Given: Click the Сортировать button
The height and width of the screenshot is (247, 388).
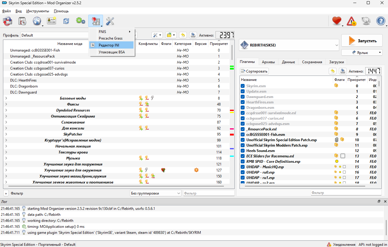Looking at the screenshot, I should [254, 71].
